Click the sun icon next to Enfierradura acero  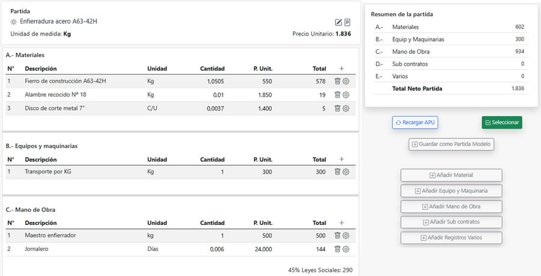click(13, 22)
